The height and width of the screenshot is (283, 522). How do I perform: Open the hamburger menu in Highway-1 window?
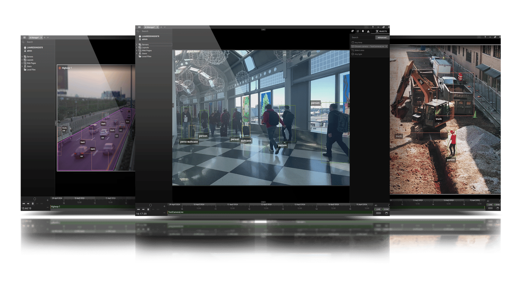pos(25,38)
